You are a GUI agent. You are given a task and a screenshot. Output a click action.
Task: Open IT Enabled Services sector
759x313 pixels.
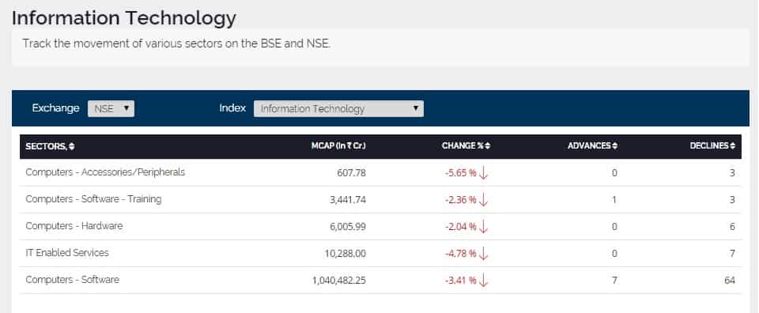[66, 253]
